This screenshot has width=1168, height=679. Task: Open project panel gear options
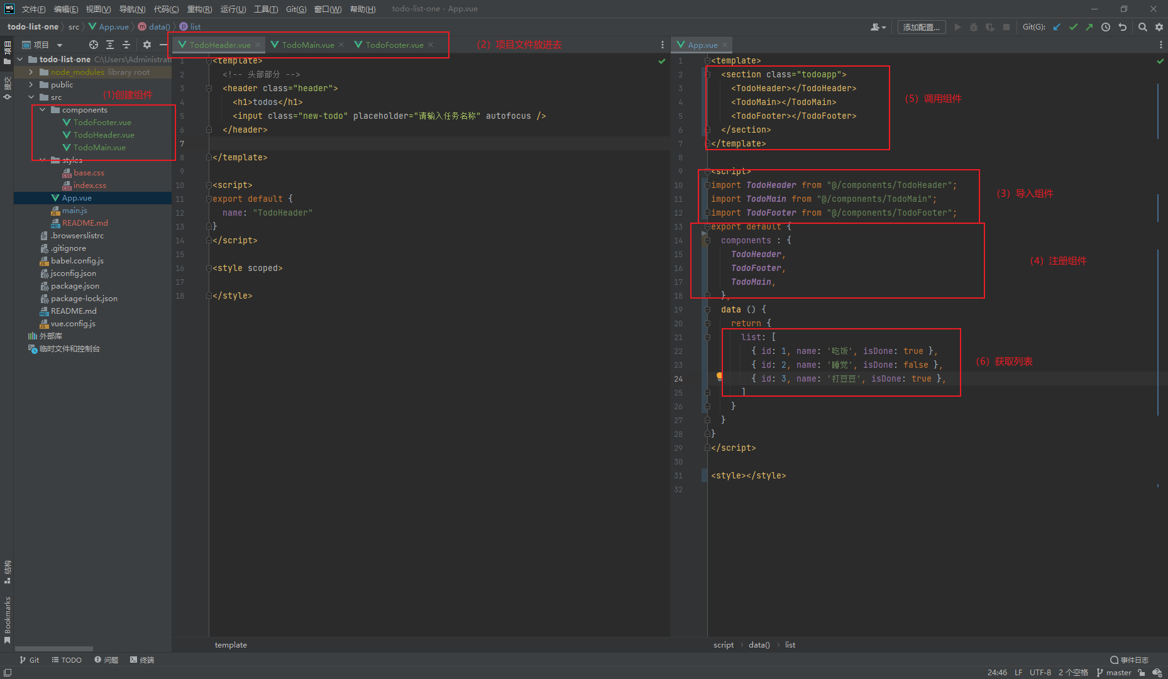pyautogui.click(x=147, y=45)
